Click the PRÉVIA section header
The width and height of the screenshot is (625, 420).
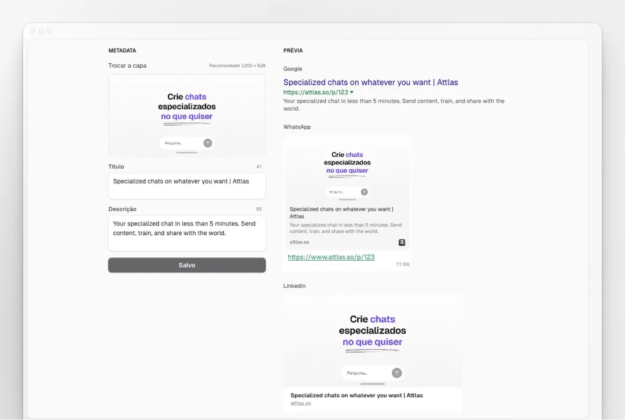click(x=292, y=50)
